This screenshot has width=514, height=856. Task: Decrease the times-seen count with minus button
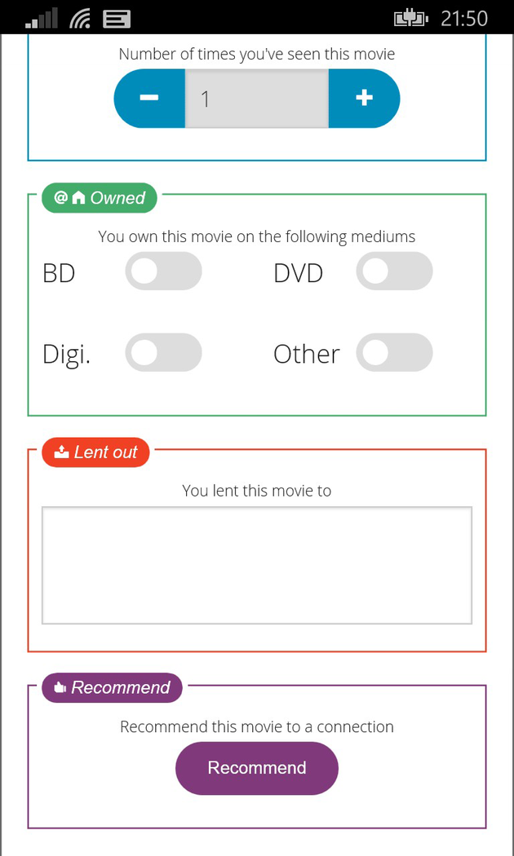coord(149,99)
